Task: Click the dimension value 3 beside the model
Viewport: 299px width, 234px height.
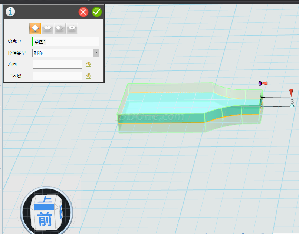Action: tap(292, 102)
